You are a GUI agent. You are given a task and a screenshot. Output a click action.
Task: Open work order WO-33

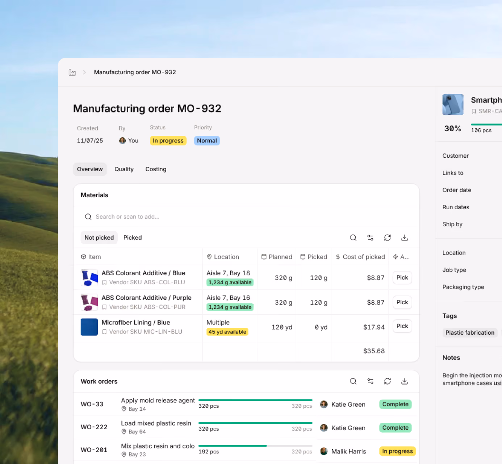pos(92,404)
